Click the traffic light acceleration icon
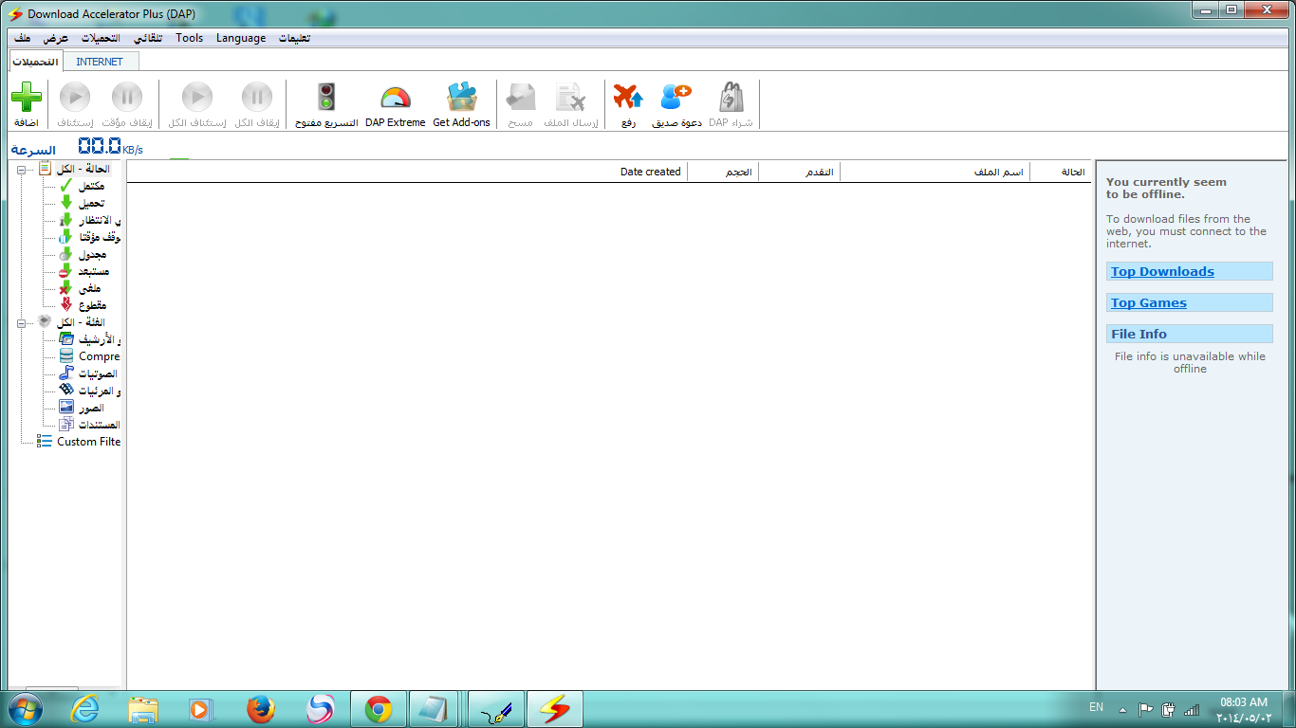This screenshot has height=728, width=1296. (326, 97)
